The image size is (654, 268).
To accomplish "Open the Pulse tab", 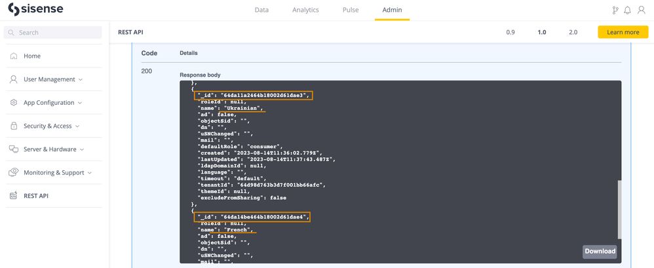I will 351,10.
